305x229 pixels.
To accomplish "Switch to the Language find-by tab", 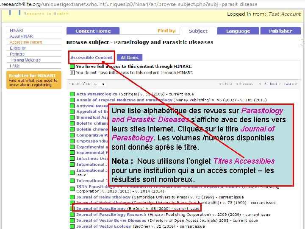I will pos(238,31).
